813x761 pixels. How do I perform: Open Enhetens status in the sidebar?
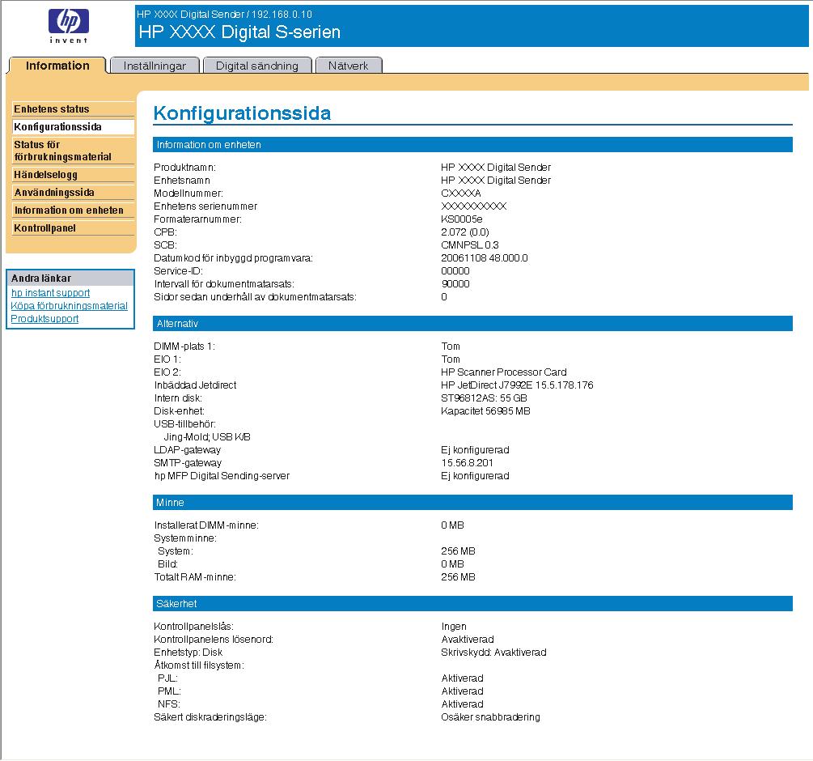(73, 109)
